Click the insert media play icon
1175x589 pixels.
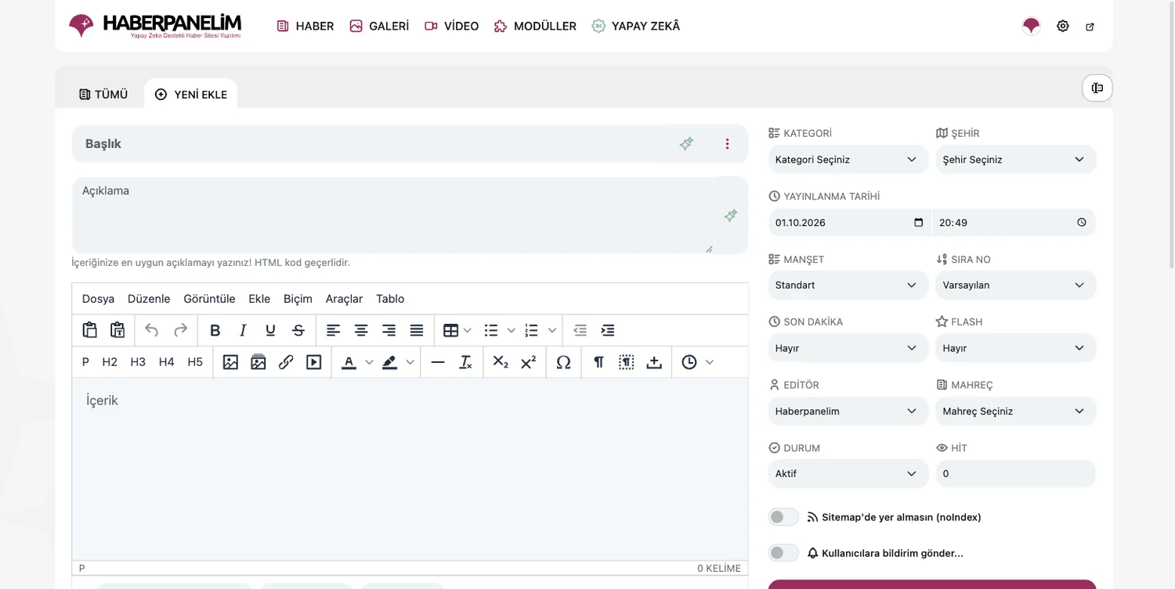pyautogui.click(x=314, y=362)
